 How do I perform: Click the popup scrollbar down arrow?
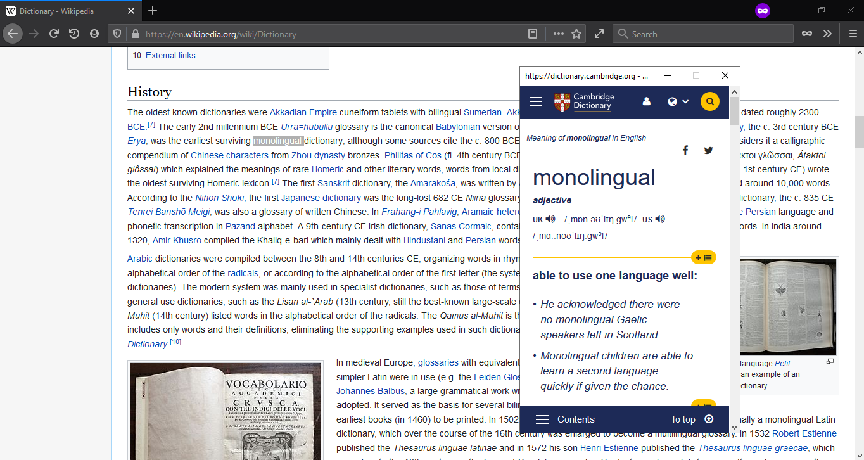point(734,428)
